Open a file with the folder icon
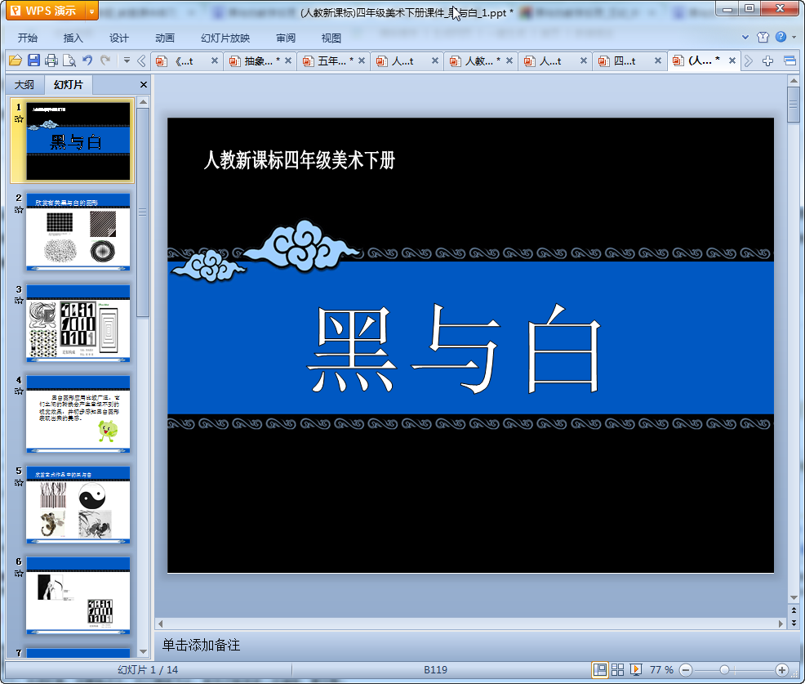805x684 pixels. click(16, 60)
